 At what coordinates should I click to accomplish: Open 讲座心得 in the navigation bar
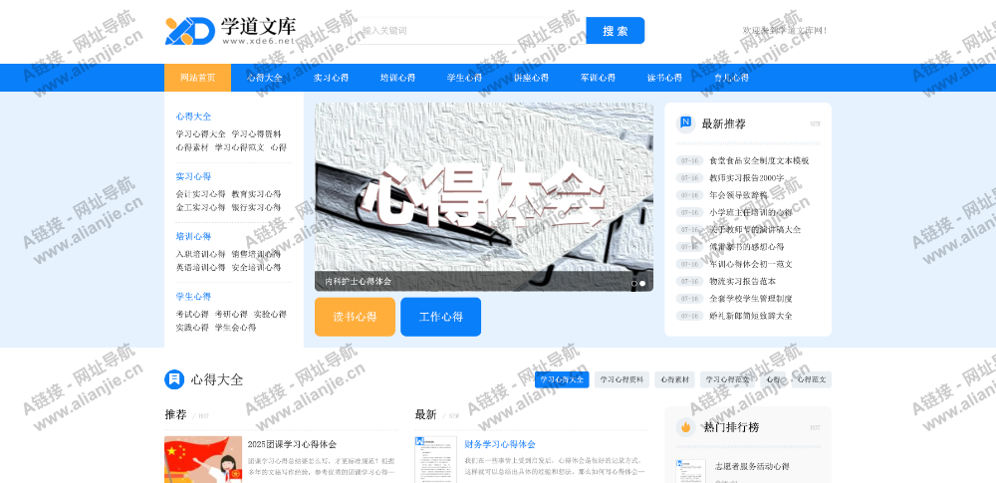(x=531, y=78)
